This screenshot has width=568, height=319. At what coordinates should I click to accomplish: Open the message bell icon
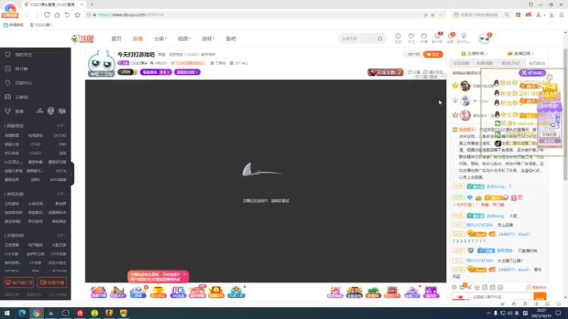pyautogui.click(x=450, y=38)
